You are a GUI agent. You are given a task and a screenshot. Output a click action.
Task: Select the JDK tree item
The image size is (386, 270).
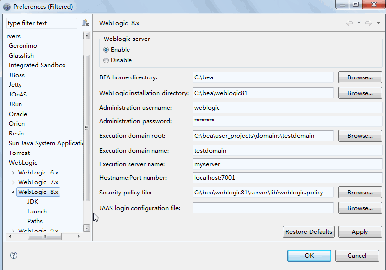tap(33, 202)
